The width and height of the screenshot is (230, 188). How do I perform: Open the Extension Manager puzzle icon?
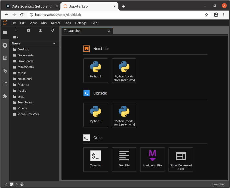click(5, 96)
